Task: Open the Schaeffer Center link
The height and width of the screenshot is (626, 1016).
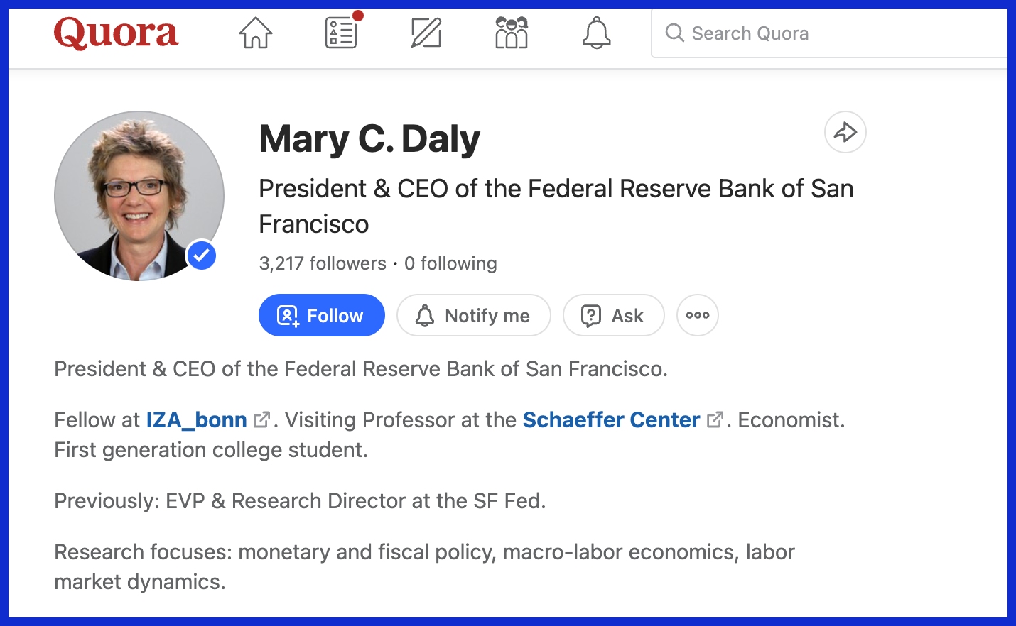Action: pyautogui.click(x=611, y=420)
